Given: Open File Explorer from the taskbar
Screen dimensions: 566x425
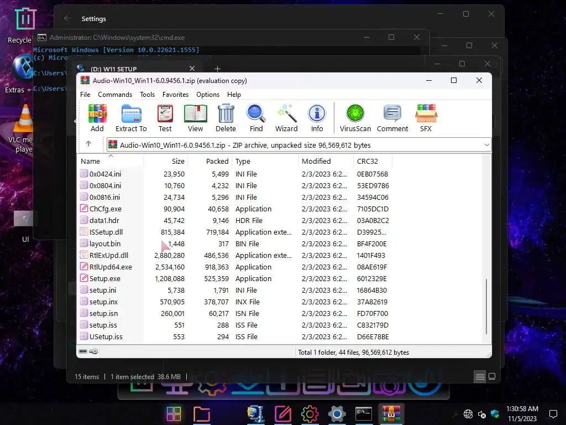Looking at the screenshot, I should (201, 414).
